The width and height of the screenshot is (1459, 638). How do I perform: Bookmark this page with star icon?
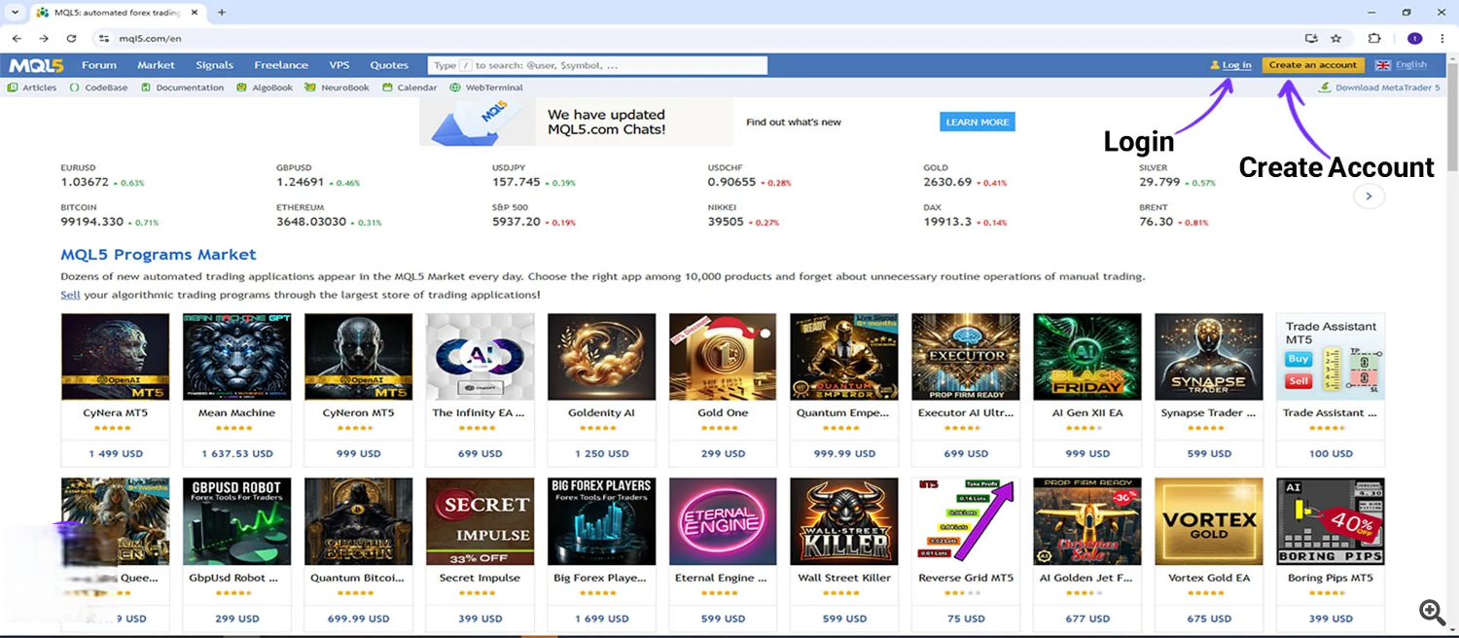[1336, 39]
